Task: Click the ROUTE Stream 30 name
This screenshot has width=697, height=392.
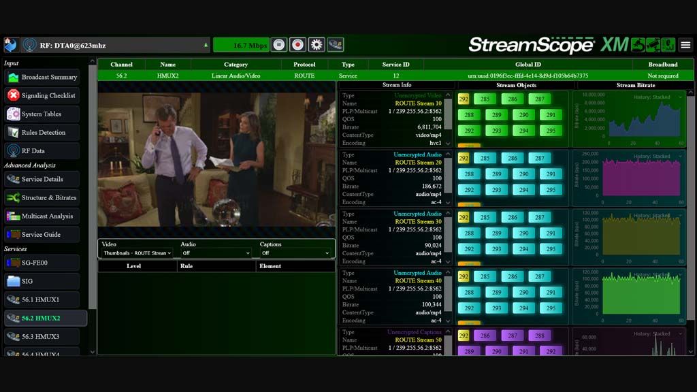Action: [x=419, y=222]
